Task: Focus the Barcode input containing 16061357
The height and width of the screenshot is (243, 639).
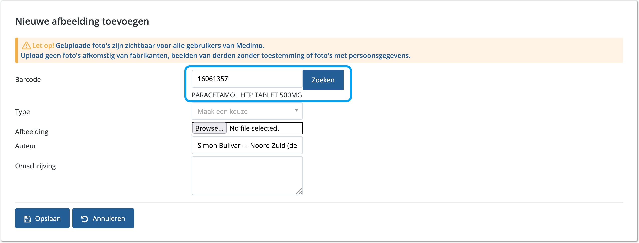Action: click(x=247, y=79)
